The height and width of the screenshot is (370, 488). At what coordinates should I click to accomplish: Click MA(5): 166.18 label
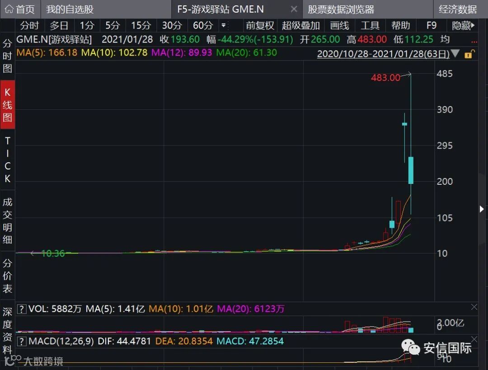click(x=47, y=52)
